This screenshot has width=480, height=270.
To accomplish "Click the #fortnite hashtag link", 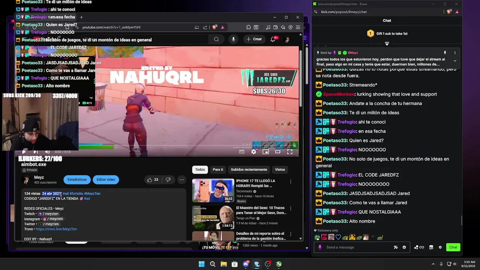I will point(76,193).
